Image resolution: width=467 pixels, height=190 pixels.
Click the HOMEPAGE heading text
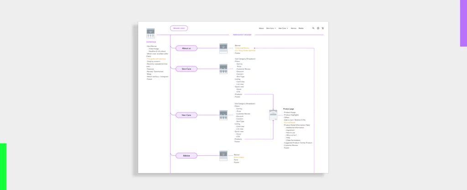tap(151, 42)
